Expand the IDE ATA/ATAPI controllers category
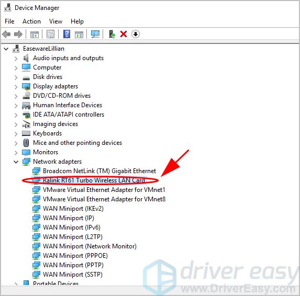 click(16, 115)
